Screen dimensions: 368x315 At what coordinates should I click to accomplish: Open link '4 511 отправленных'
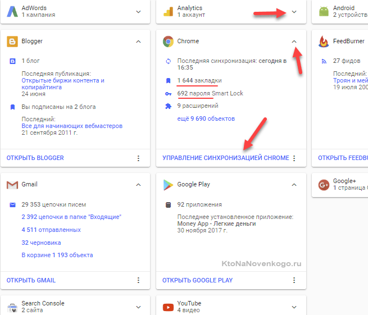[x=51, y=230]
